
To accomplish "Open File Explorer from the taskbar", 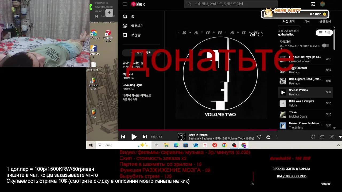I will [x=166, y=145].
